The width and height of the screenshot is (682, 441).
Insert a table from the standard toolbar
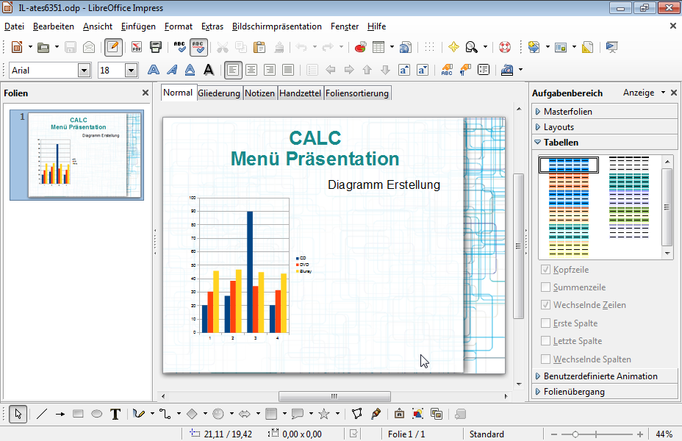coord(378,47)
